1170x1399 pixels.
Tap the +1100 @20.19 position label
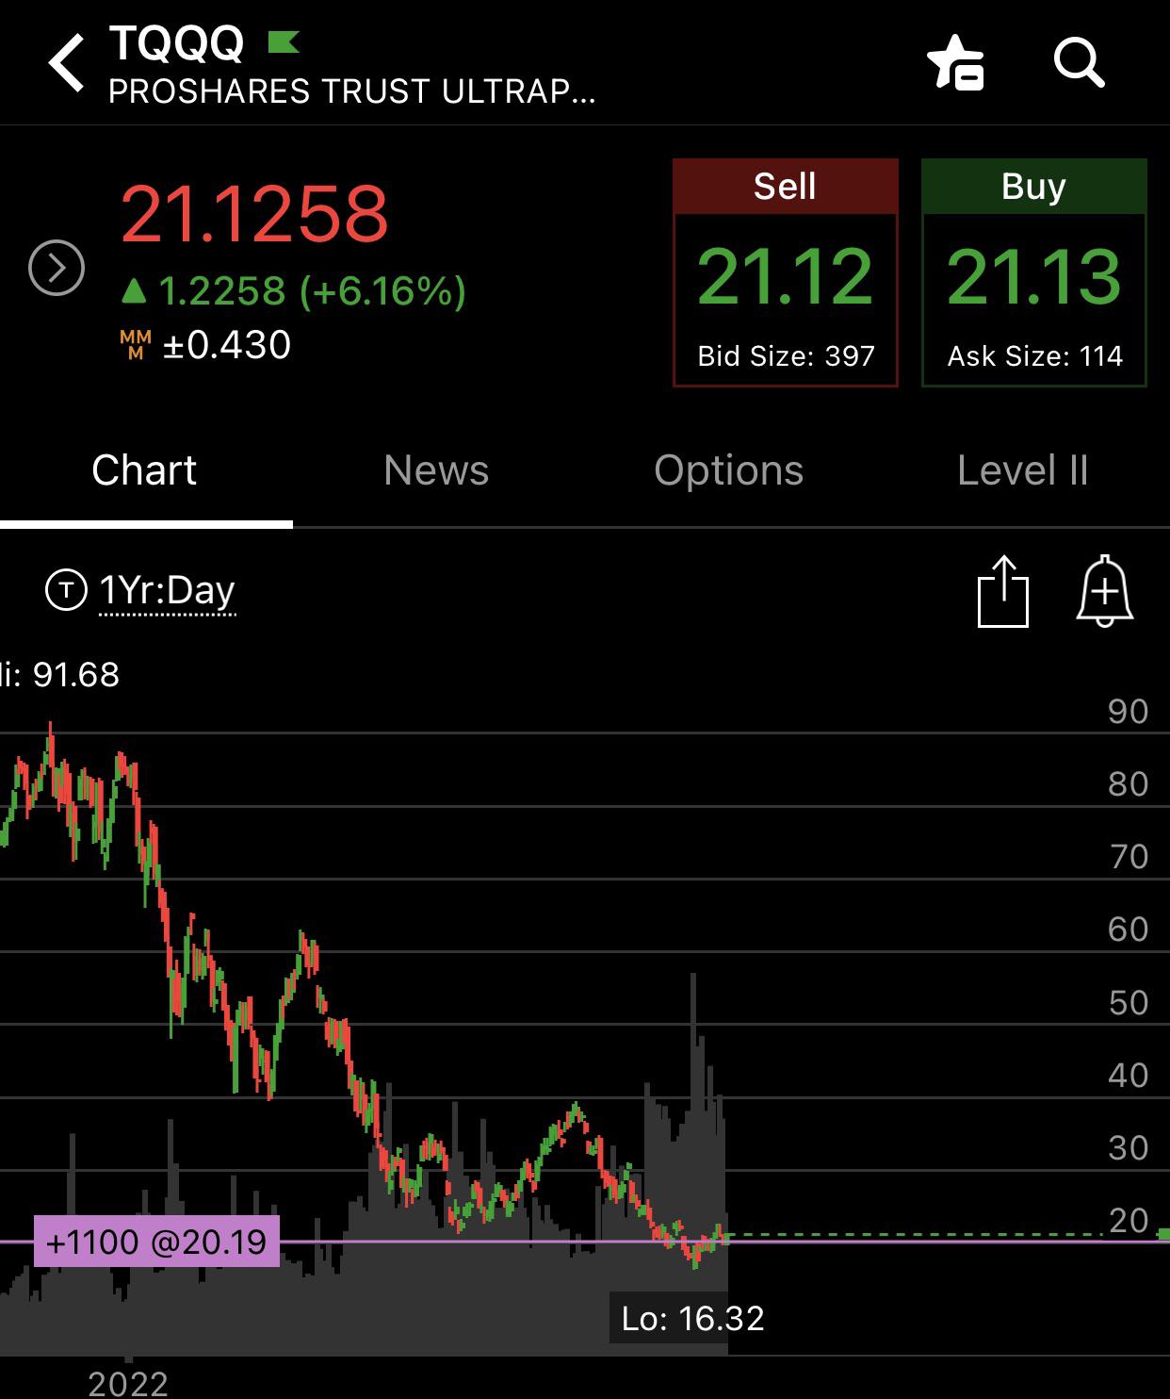156,1242
